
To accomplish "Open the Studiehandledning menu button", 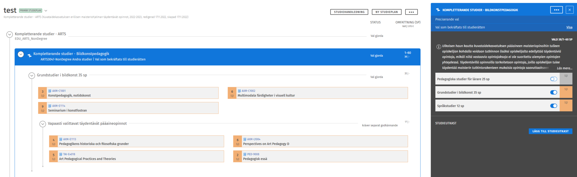I will point(349,12).
